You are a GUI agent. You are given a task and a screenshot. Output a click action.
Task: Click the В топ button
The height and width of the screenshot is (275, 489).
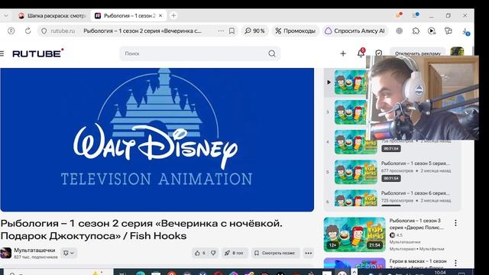coord(235,253)
